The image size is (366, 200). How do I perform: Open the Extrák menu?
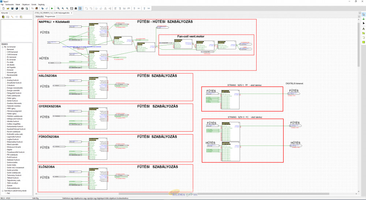click(34, 4)
